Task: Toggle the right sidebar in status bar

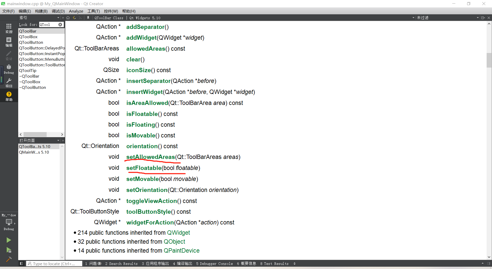Action: pos(489,263)
